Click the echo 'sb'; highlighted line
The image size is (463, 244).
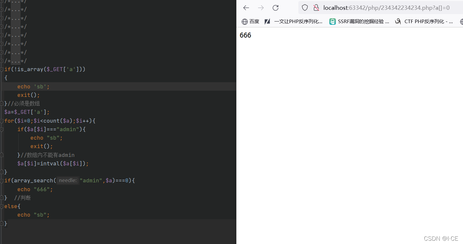click(118, 86)
